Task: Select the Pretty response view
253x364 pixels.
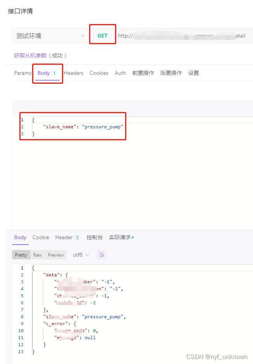Action: 21,255
